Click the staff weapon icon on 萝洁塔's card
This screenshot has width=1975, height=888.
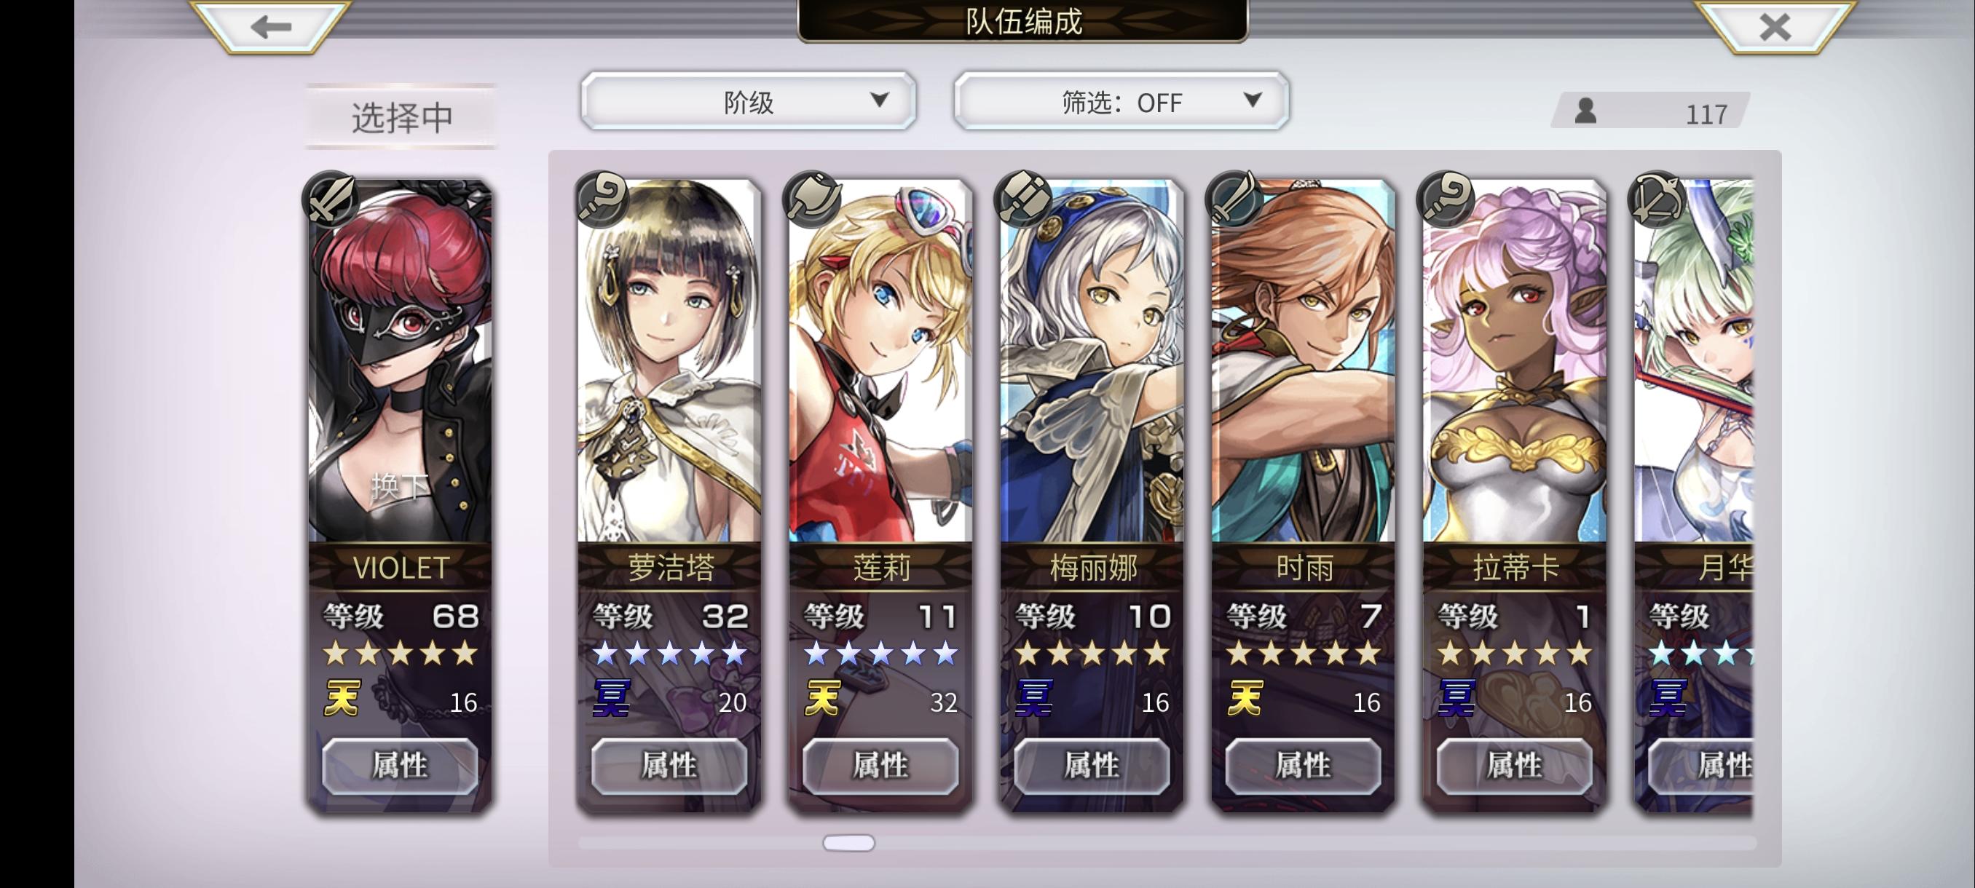[602, 199]
